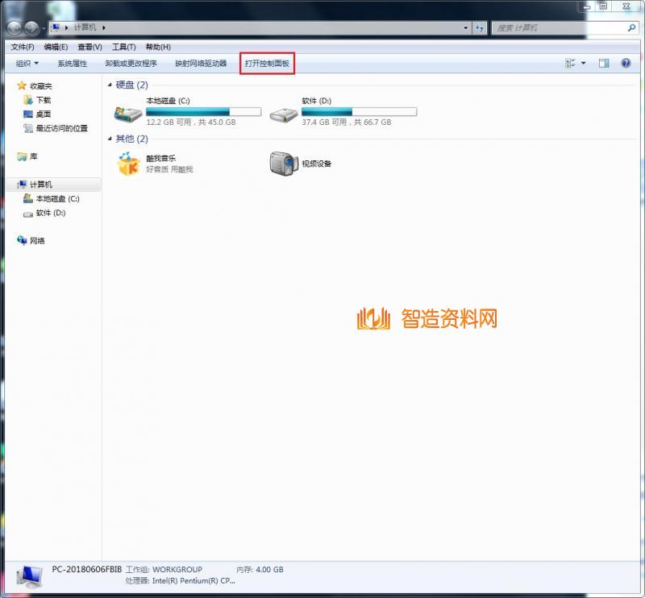This screenshot has width=645, height=598.
Task: Click the C: drive usage bar
Action: pos(202,112)
